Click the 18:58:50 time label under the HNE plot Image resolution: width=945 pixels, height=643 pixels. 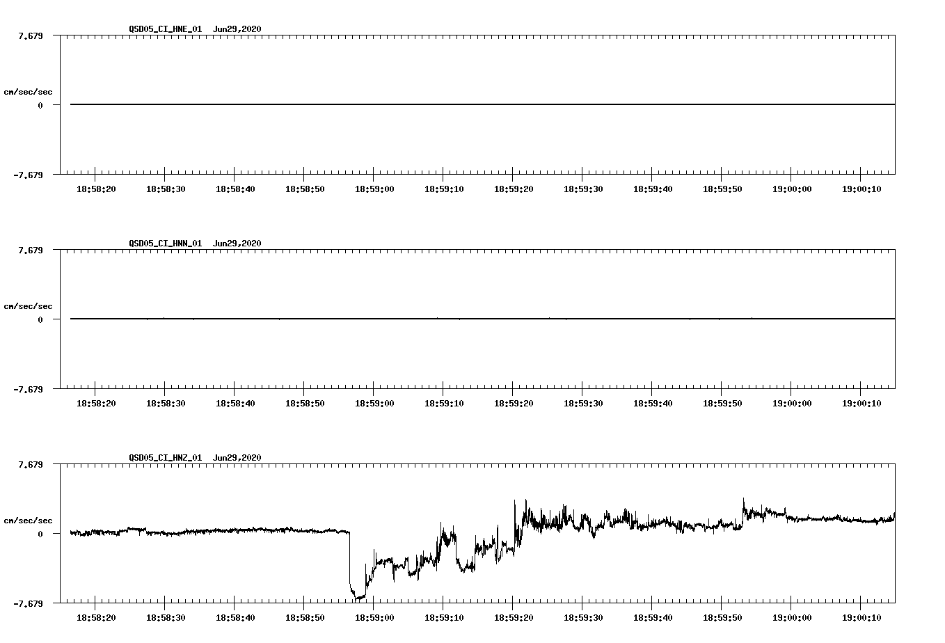304,189
